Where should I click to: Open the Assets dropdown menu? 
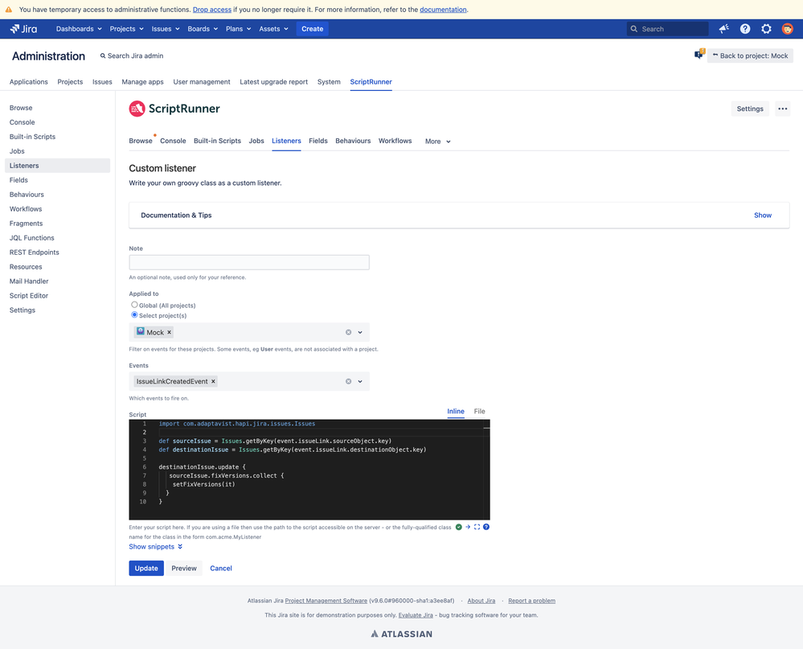(x=273, y=29)
